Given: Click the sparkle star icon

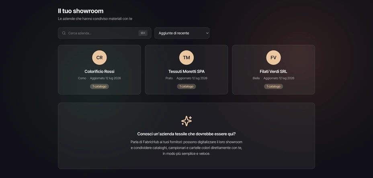Looking at the screenshot, I should click(186, 121).
